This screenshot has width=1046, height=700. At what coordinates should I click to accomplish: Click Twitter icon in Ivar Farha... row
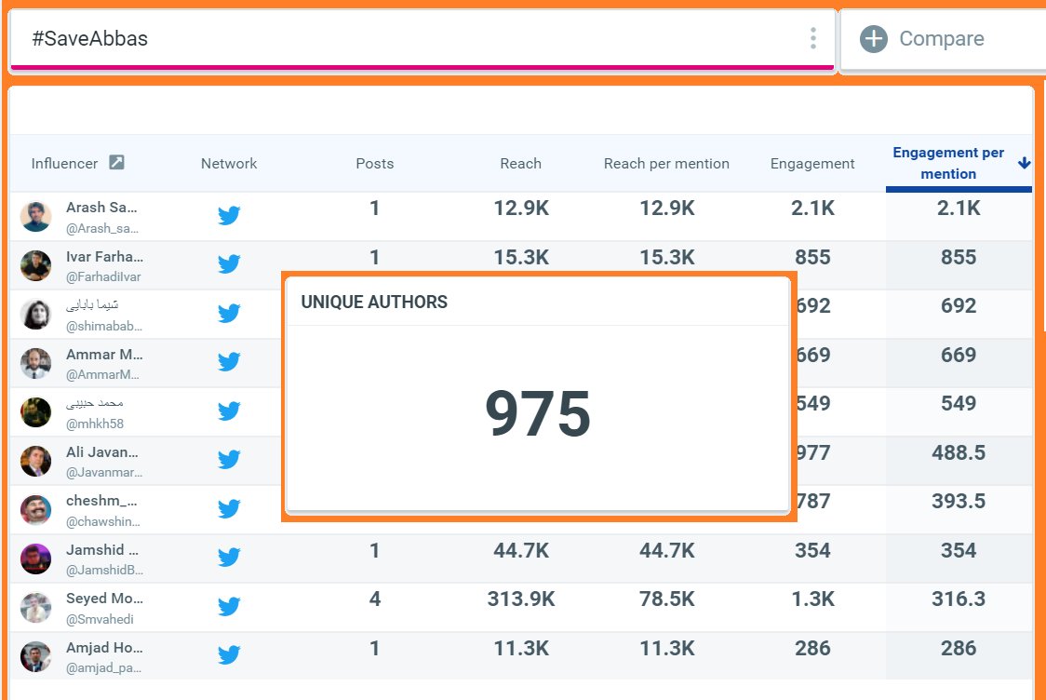[x=229, y=264]
